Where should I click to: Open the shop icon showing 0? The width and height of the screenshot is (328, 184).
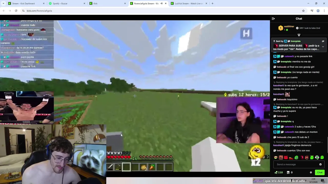click(x=290, y=172)
